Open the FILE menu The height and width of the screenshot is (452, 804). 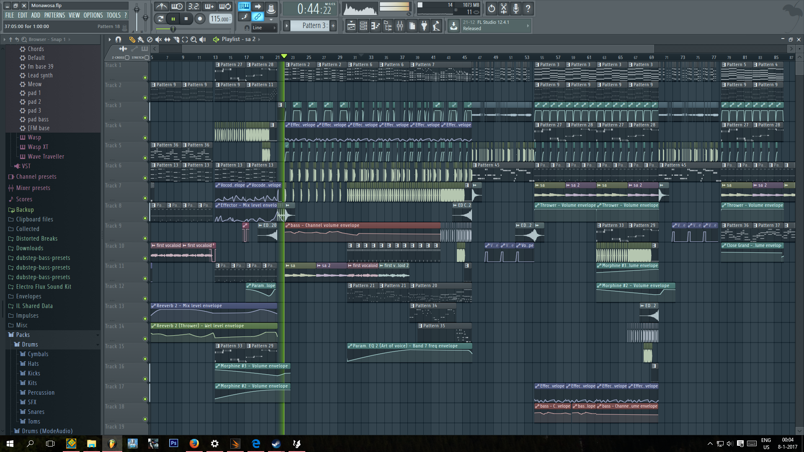(x=9, y=15)
